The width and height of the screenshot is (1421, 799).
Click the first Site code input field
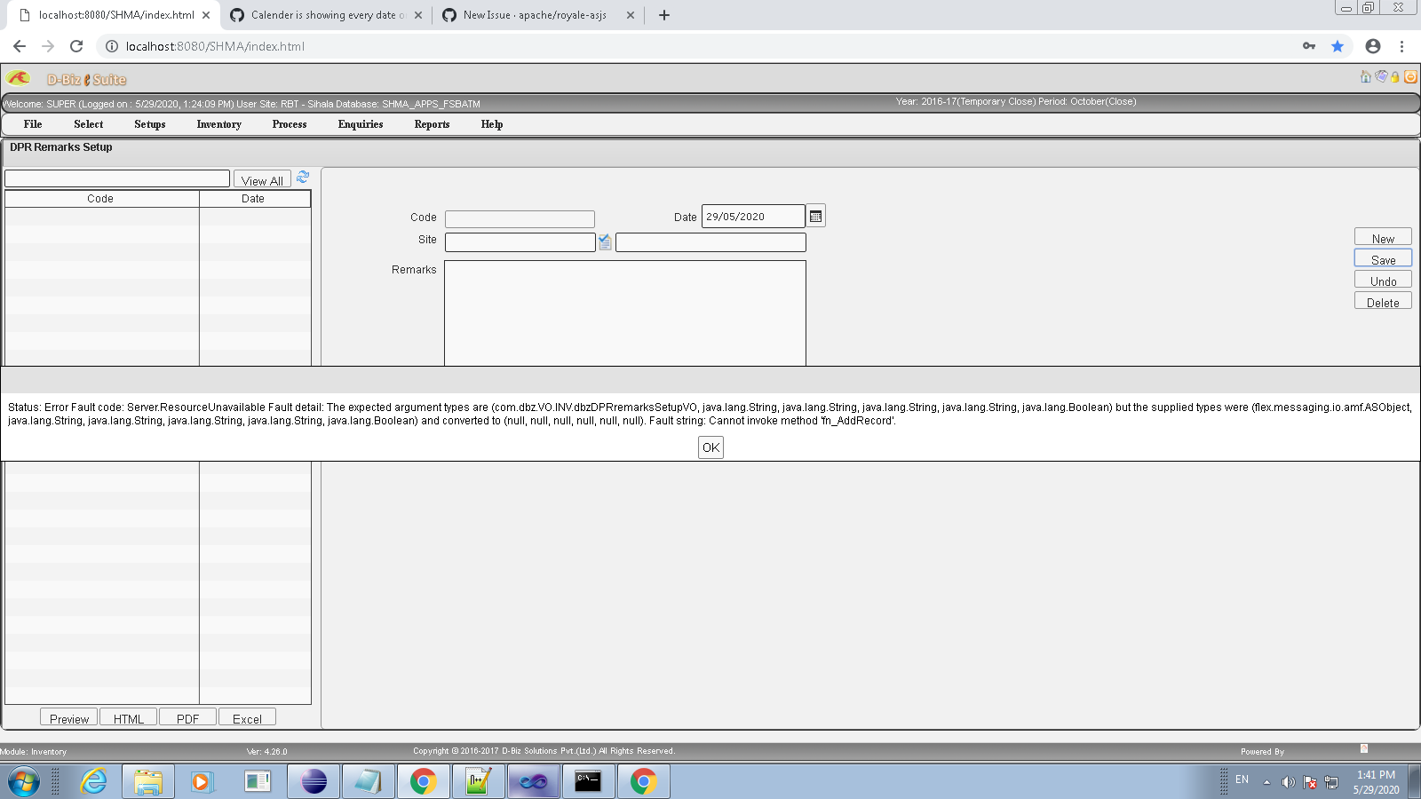[520, 242]
